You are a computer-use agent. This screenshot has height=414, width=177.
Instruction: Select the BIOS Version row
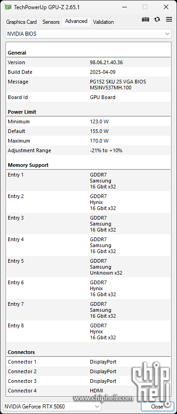click(88, 62)
